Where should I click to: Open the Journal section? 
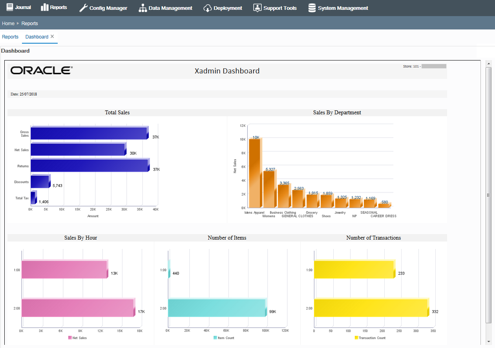(x=18, y=7)
